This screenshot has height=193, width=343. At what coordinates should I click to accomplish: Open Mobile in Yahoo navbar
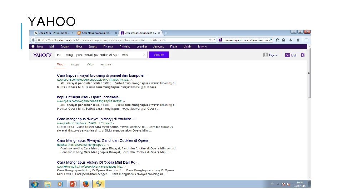click(x=188, y=46)
